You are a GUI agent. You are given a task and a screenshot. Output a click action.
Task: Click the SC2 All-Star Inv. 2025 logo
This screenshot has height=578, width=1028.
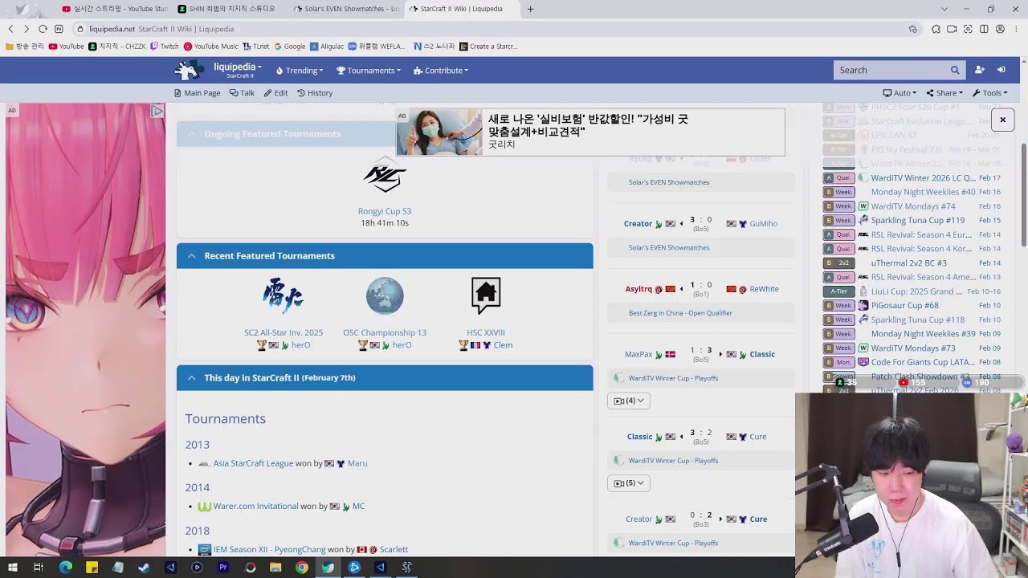pyautogui.click(x=283, y=296)
